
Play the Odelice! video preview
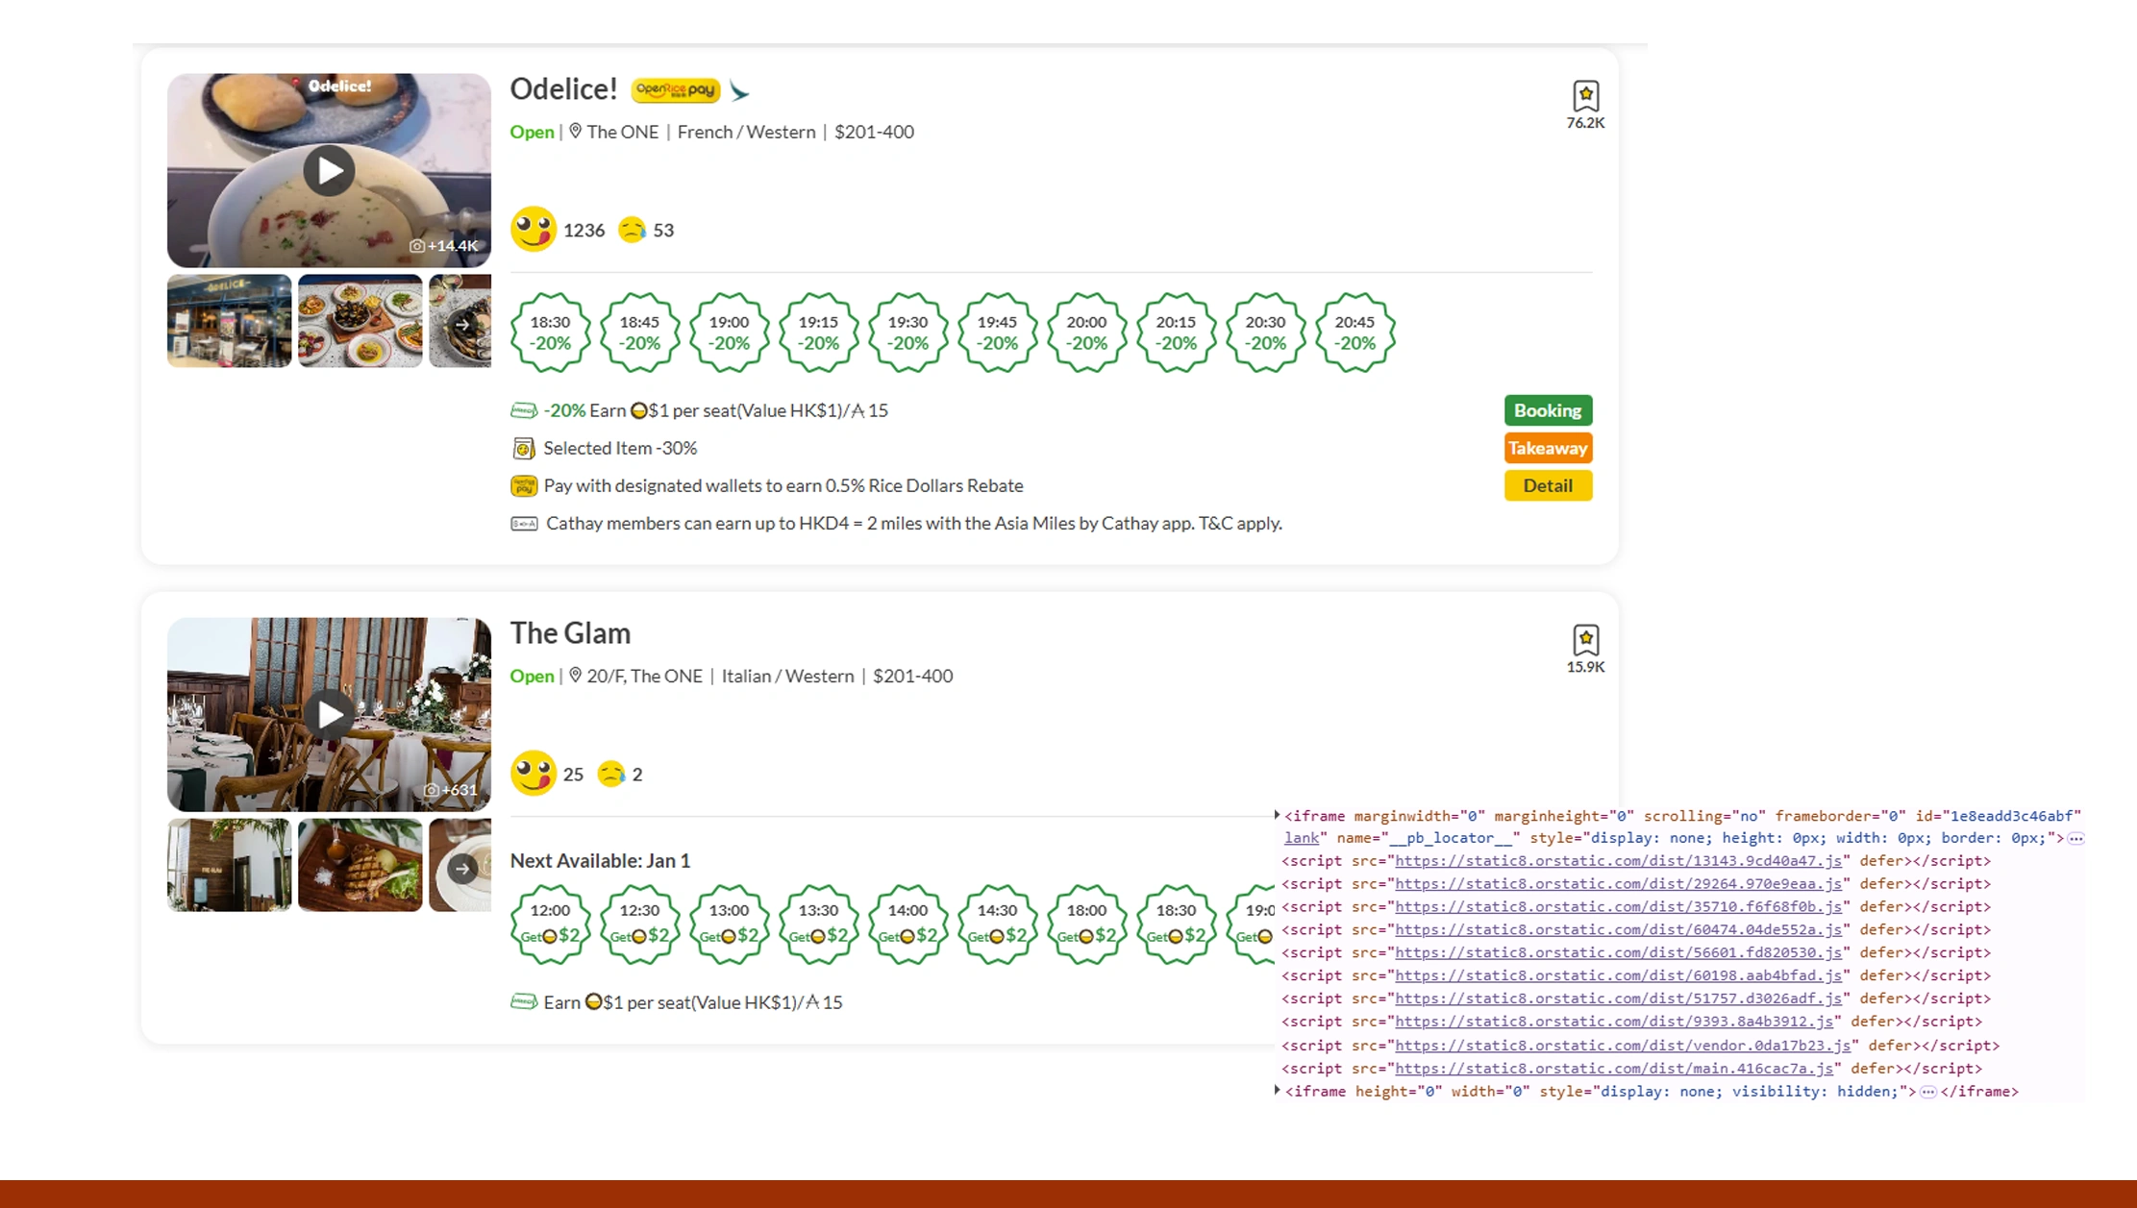(329, 171)
